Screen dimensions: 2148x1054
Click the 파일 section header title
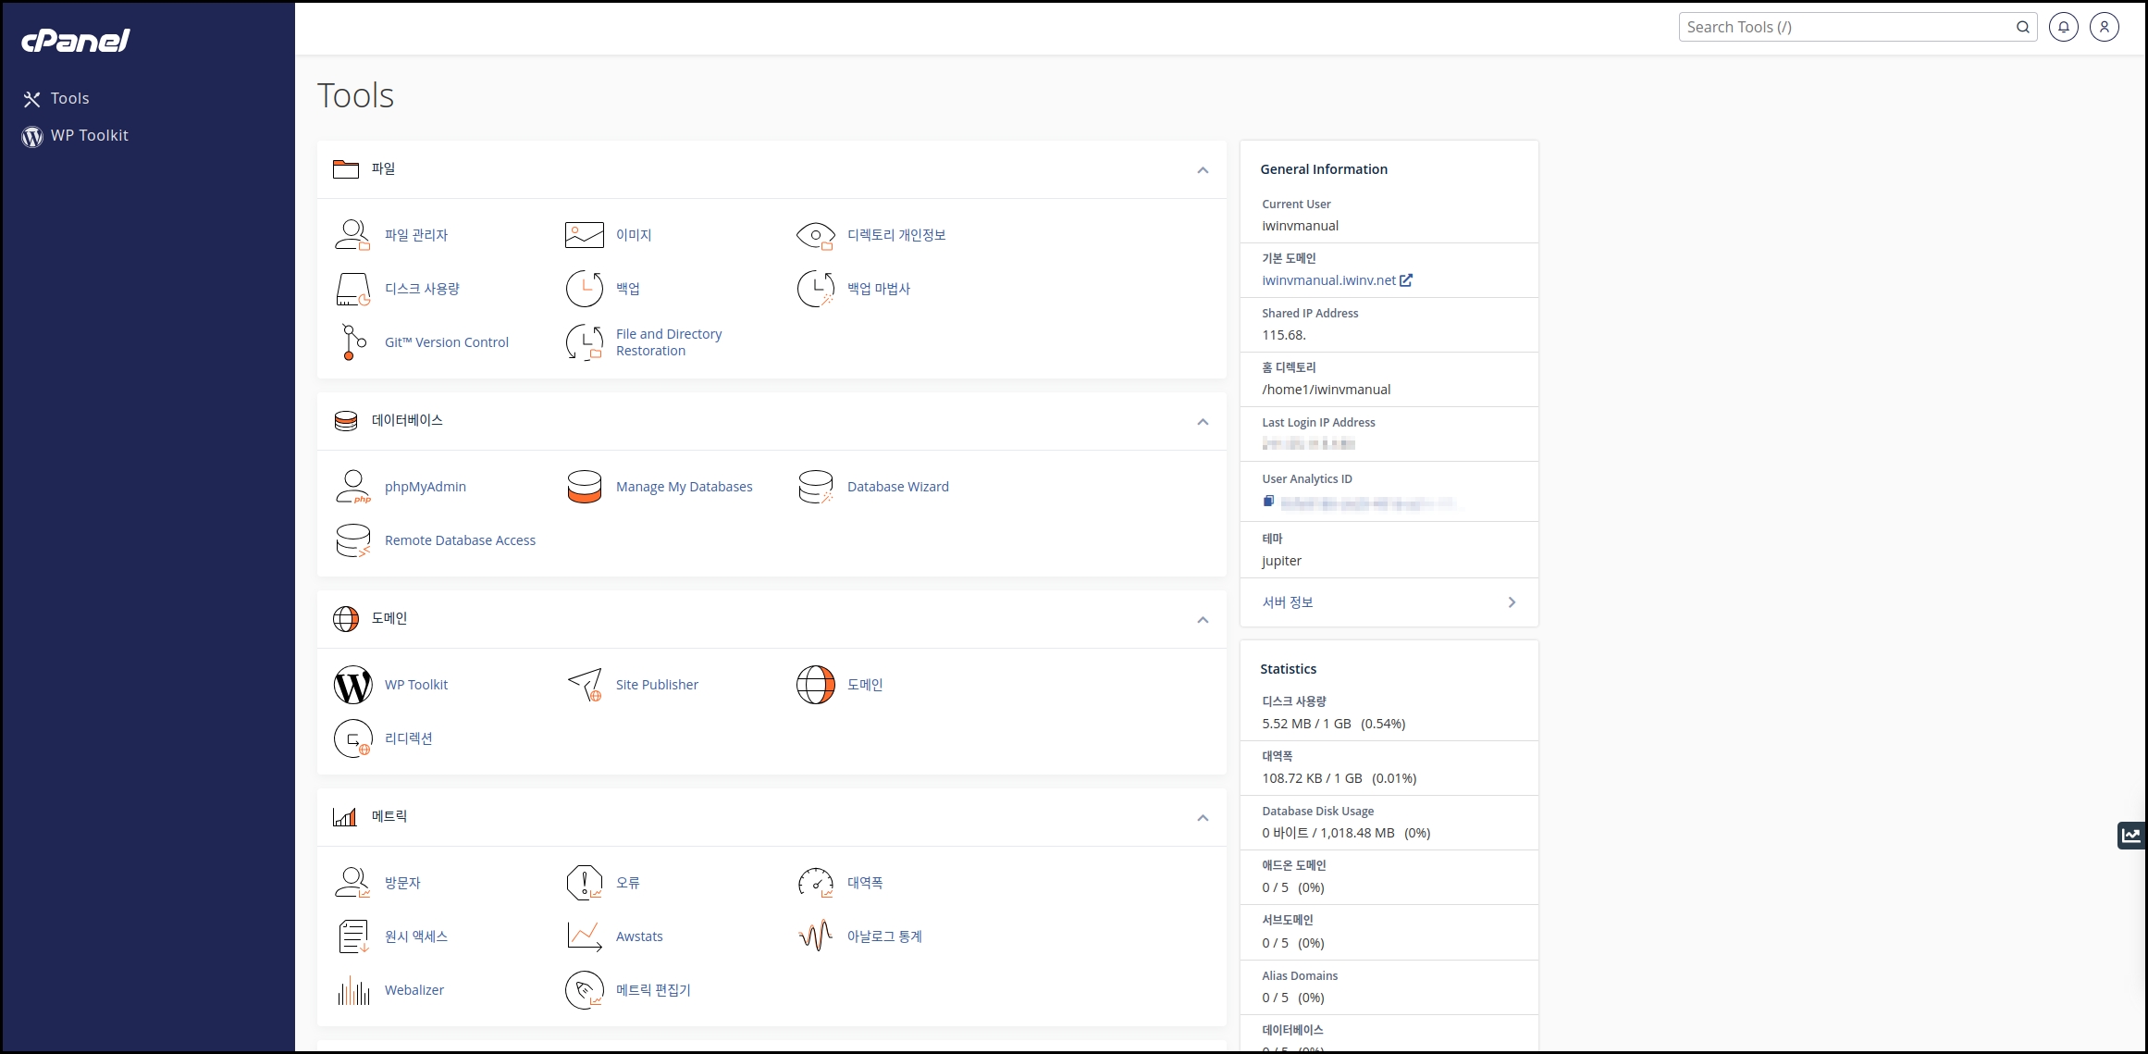pyautogui.click(x=383, y=168)
